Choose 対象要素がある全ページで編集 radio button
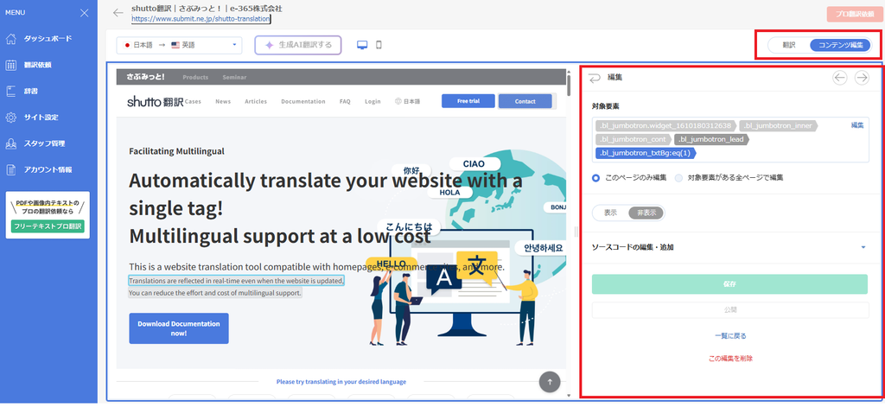This screenshot has width=885, height=407. pyautogui.click(x=678, y=178)
